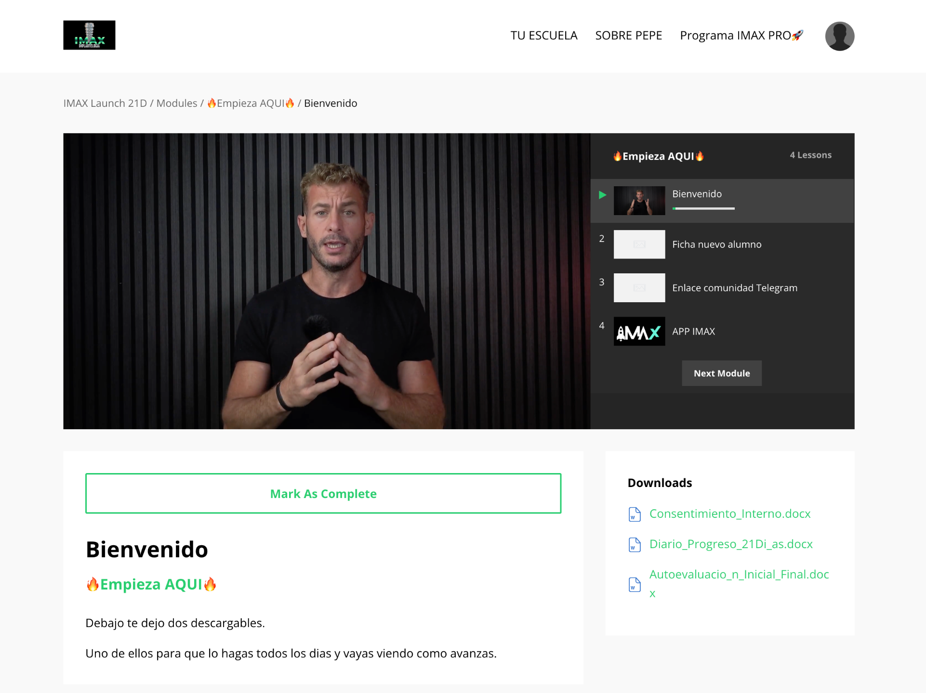This screenshot has width=926, height=693.
Task: Open Ficha nuevo alumno lesson thumbnail
Action: click(639, 244)
